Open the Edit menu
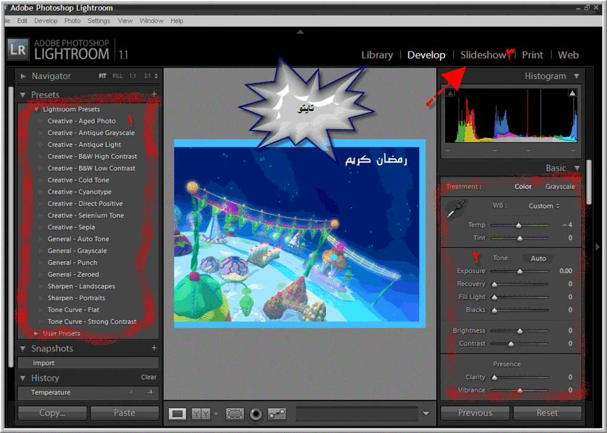Screen dimensions: 607x433 [22, 21]
